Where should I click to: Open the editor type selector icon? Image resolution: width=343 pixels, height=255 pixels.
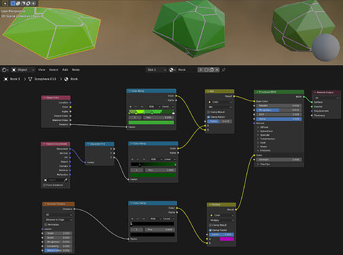[5, 70]
